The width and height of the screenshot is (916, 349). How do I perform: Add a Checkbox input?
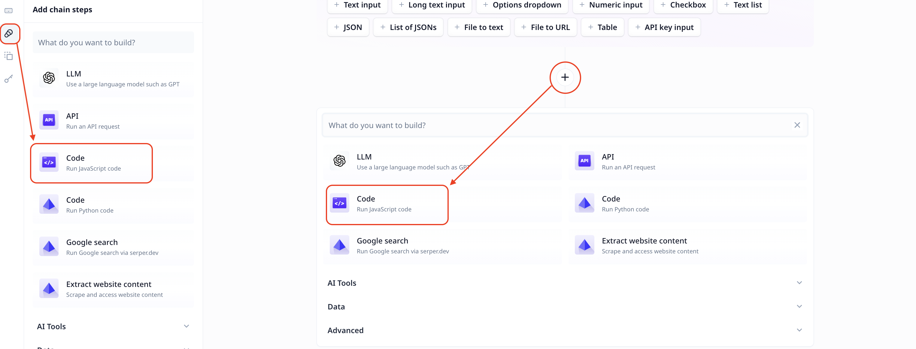pyautogui.click(x=683, y=5)
